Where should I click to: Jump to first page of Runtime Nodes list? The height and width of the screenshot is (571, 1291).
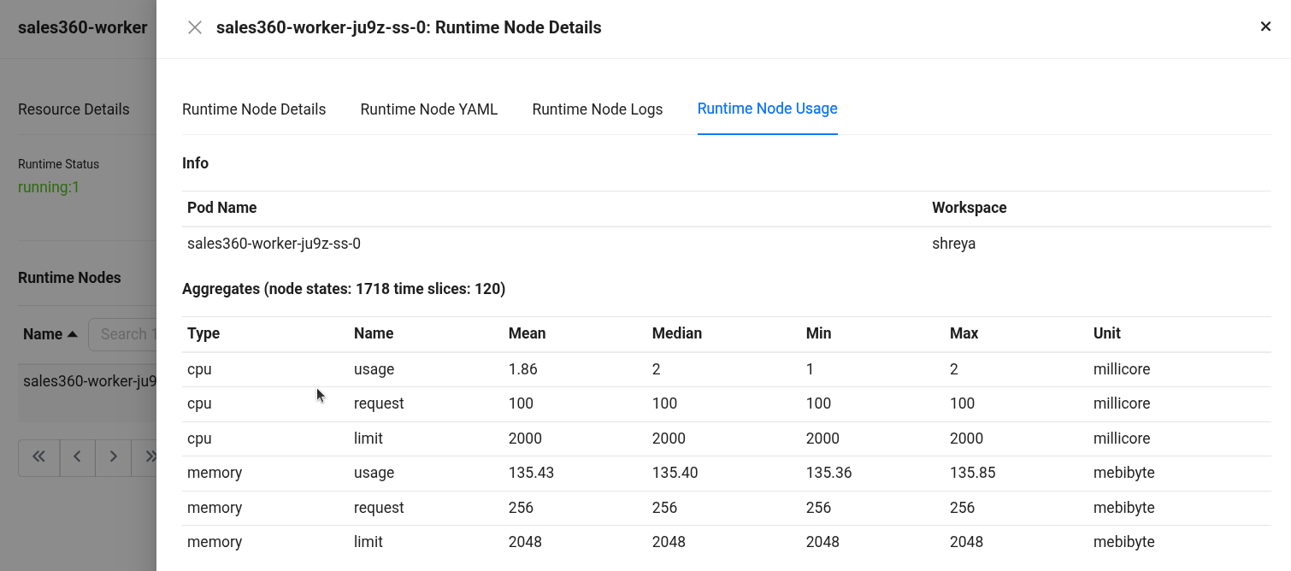(x=38, y=456)
